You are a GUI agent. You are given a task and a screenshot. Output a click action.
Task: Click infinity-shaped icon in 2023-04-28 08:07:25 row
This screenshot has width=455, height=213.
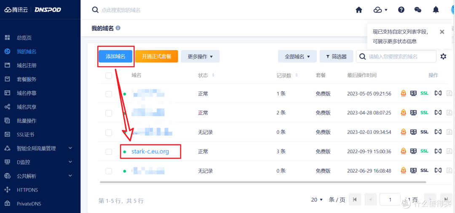pyautogui.click(x=438, y=112)
